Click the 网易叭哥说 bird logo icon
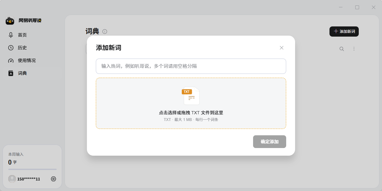The width and height of the screenshot is (382, 191). tap(10, 21)
